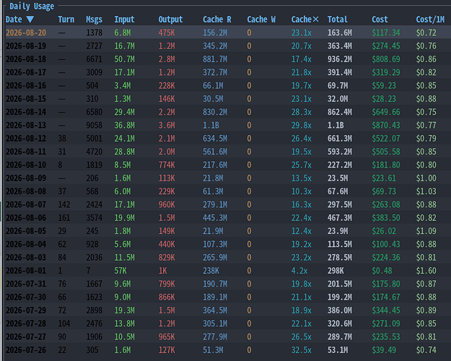Click the 10.3x cache multiplier value
The height and width of the screenshot is (361, 451).
tap(301, 191)
